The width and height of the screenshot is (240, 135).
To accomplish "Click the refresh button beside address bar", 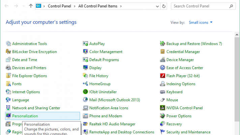I will [164, 6].
